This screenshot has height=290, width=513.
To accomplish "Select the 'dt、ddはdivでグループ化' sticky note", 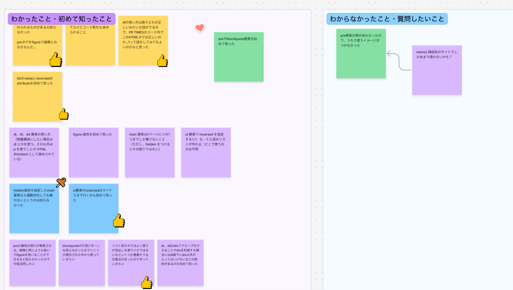I will tap(180, 262).
